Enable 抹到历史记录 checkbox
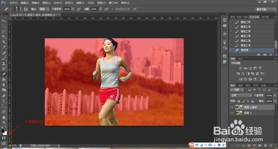The width and height of the screenshot is (278, 149). (113, 9)
